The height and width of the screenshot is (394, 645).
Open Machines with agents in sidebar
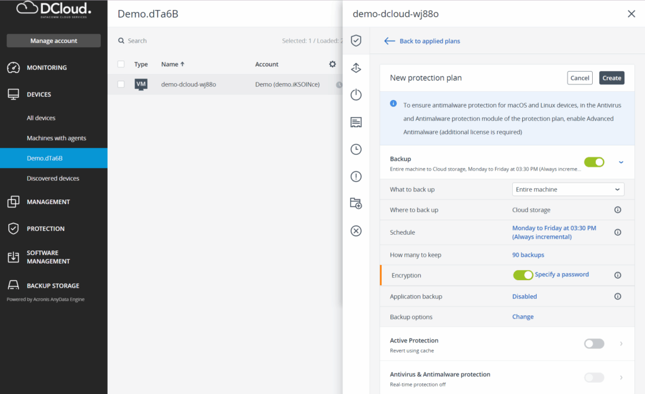57,138
